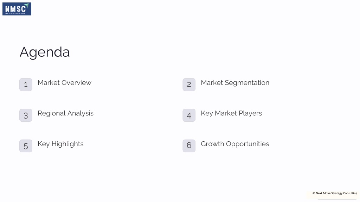Select the number 2 agenda badge
This screenshot has width=360, height=202.
pyautogui.click(x=189, y=85)
